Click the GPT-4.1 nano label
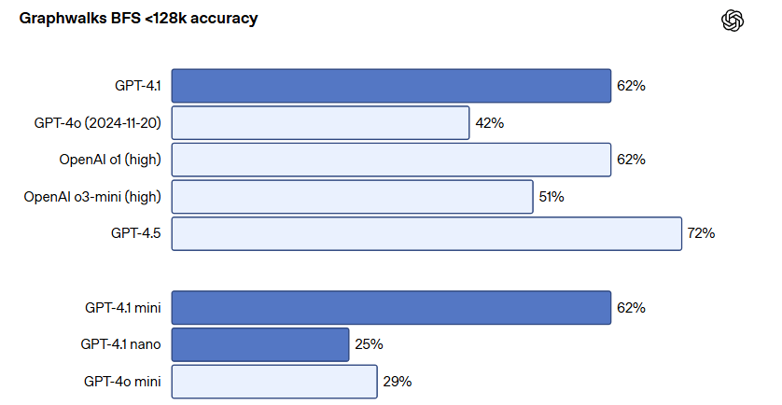 click(120, 344)
